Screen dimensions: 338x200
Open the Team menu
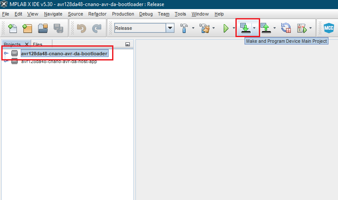[164, 14]
